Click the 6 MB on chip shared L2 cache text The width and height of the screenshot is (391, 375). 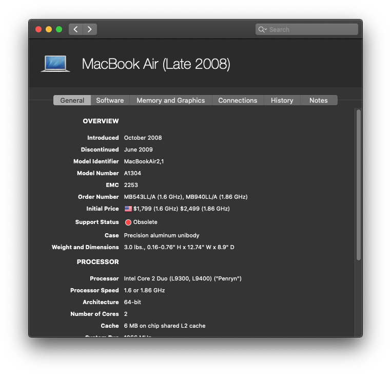pos(165,326)
